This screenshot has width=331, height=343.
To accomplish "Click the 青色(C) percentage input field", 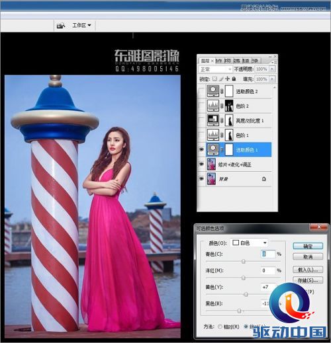I will (268, 254).
